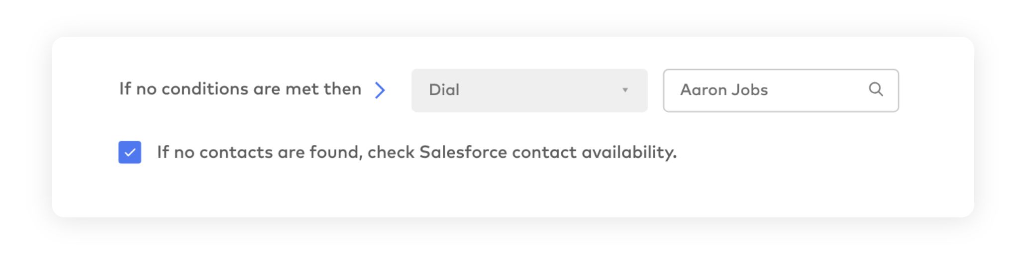This screenshot has height=274, width=1019.
Task: Expand the fallback rule chevron
Action: tap(380, 90)
